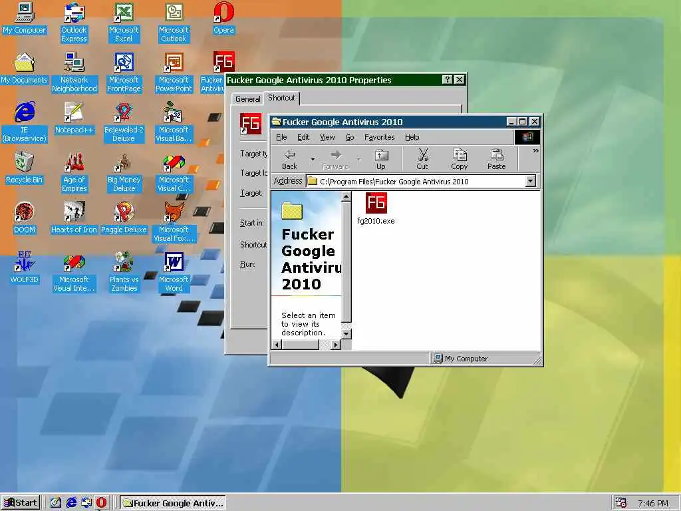Viewport: 681px width, 511px height.
Task: Activate Fucker Google Antiv... taskbar button
Action: (x=173, y=503)
